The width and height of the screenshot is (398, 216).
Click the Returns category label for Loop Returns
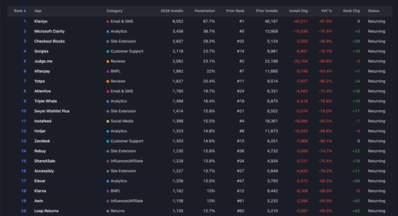click(118, 211)
